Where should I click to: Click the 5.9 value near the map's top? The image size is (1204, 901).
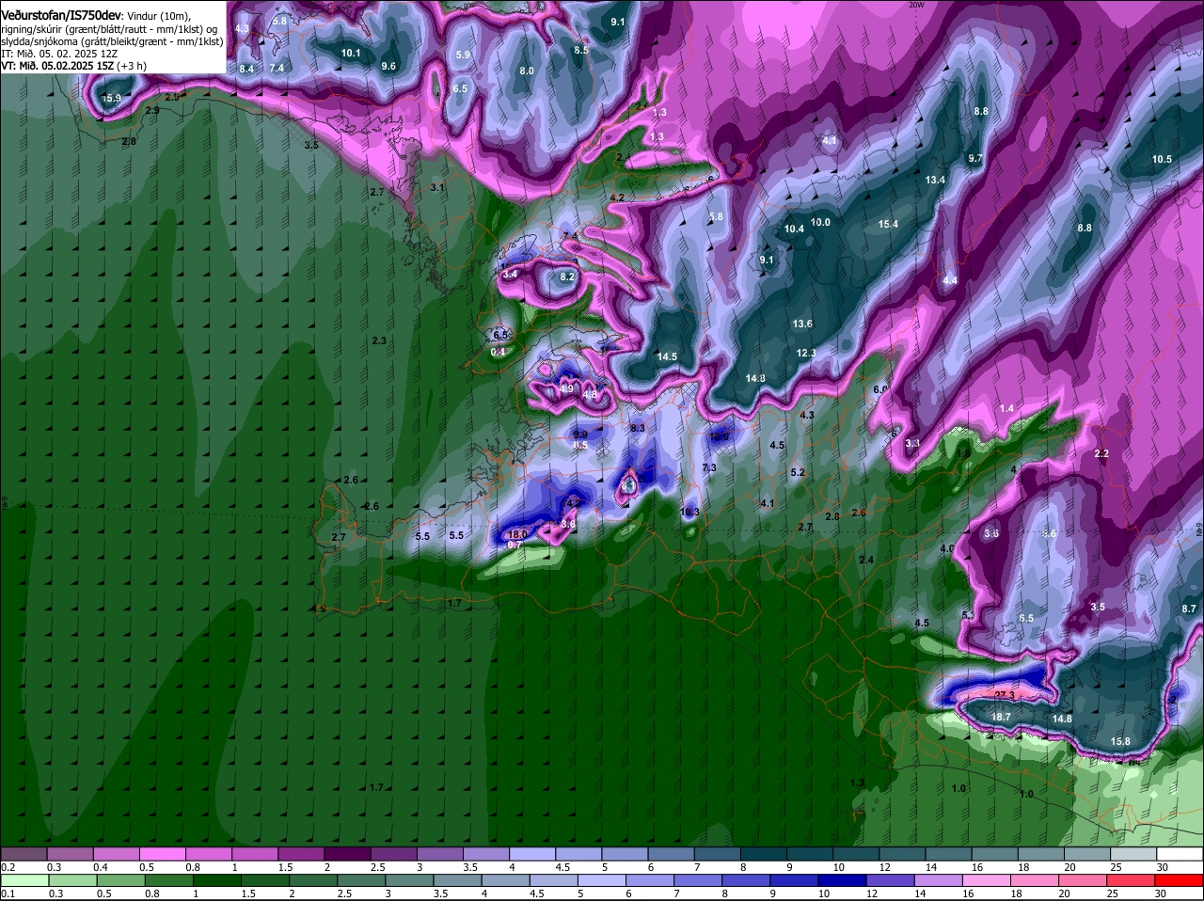[x=463, y=55]
